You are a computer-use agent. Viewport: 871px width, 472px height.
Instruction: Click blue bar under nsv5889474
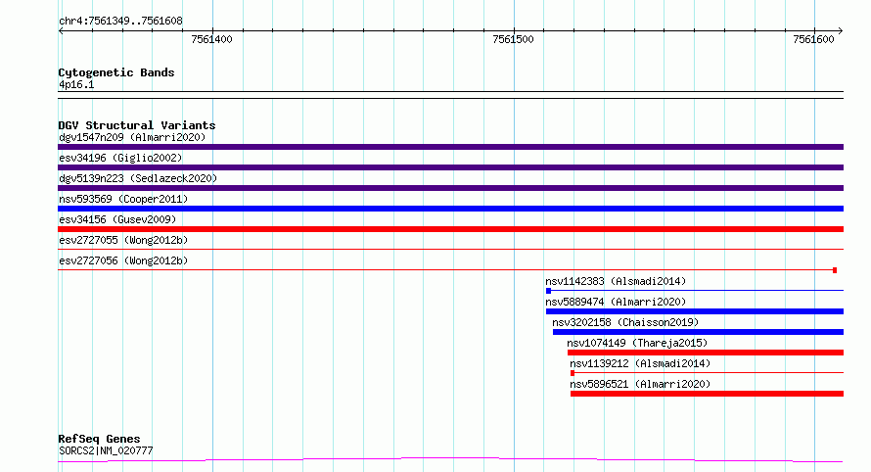click(695, 311)
